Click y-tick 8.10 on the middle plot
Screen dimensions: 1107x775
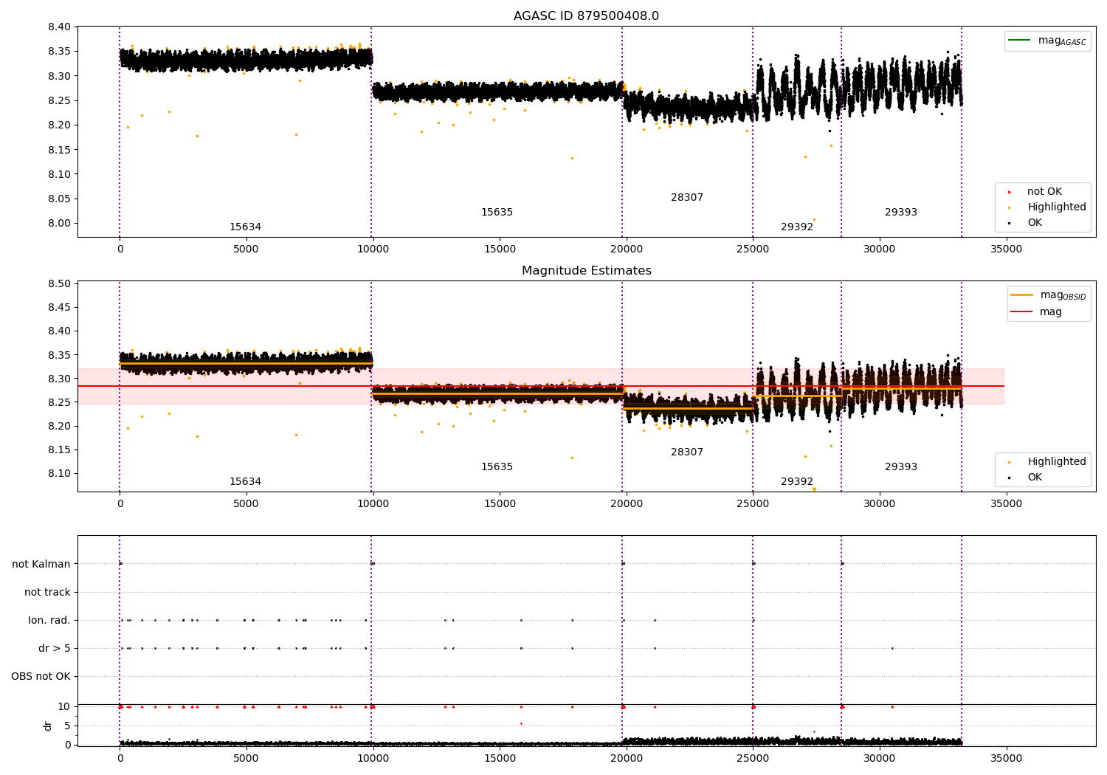pyautogui.click(x=59, y=474)
